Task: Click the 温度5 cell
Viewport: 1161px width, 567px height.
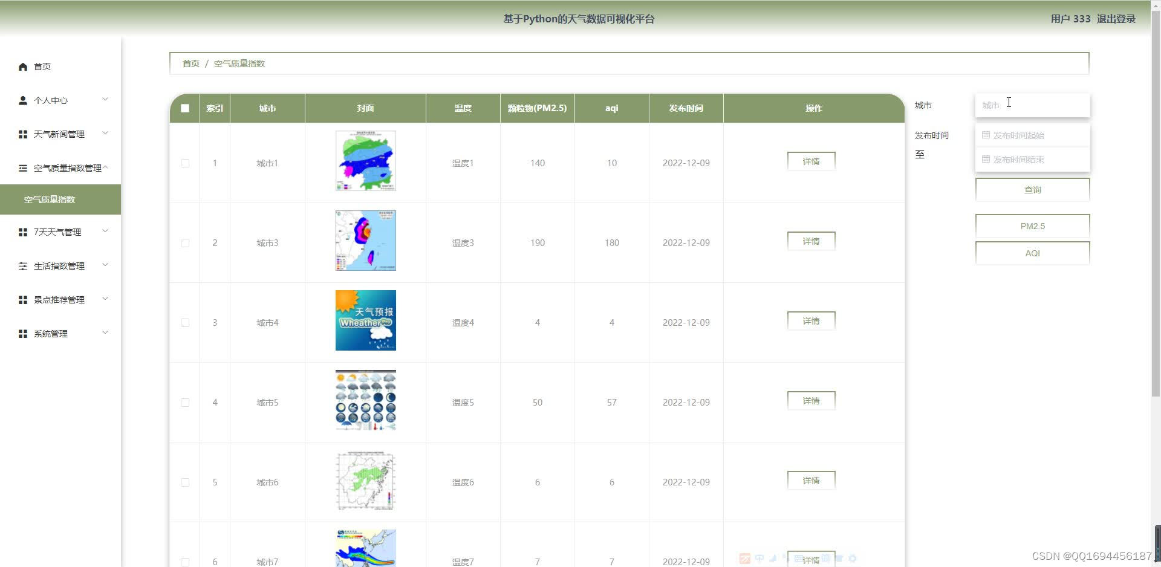Action: (x=463, y=403)
